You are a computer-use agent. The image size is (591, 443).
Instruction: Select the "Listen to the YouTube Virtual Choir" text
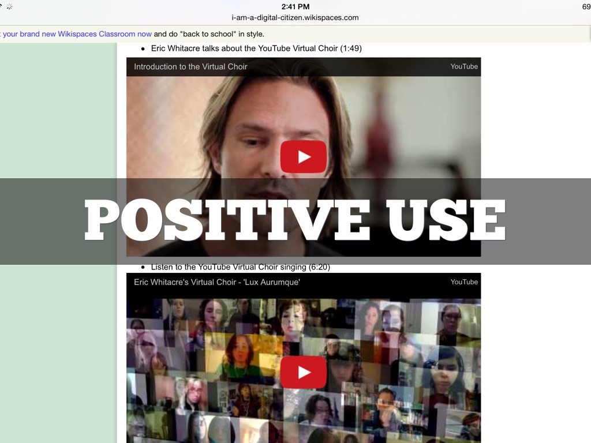240,268
